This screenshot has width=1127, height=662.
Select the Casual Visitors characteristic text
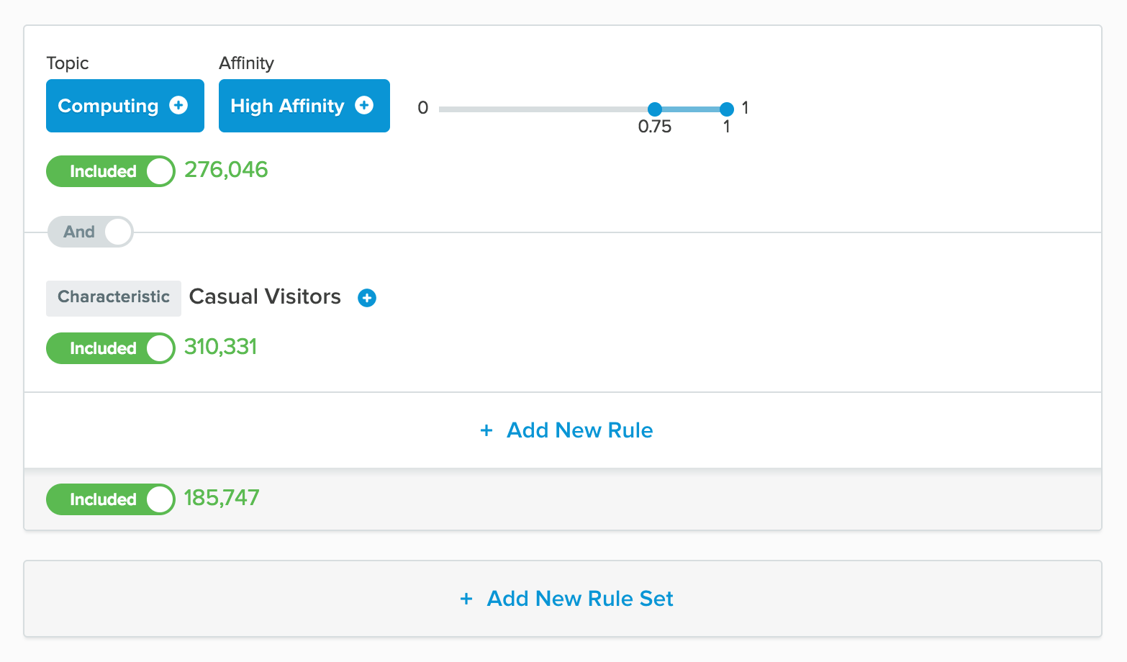265,296
